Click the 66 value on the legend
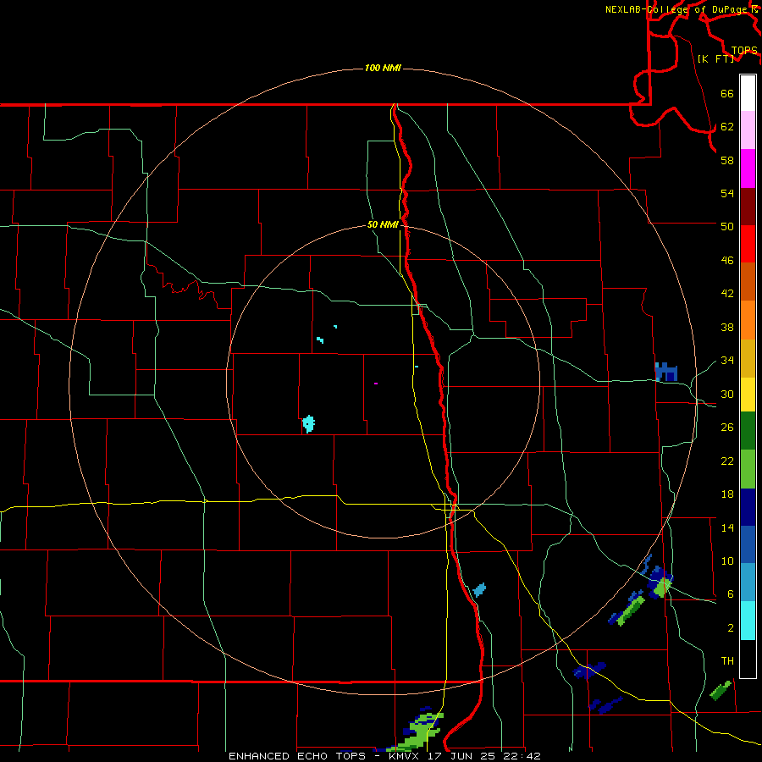 click(727, 93)
